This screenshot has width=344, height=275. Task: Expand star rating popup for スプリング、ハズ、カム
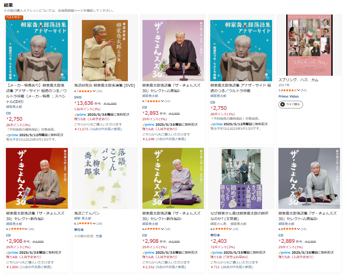(298, 90)
